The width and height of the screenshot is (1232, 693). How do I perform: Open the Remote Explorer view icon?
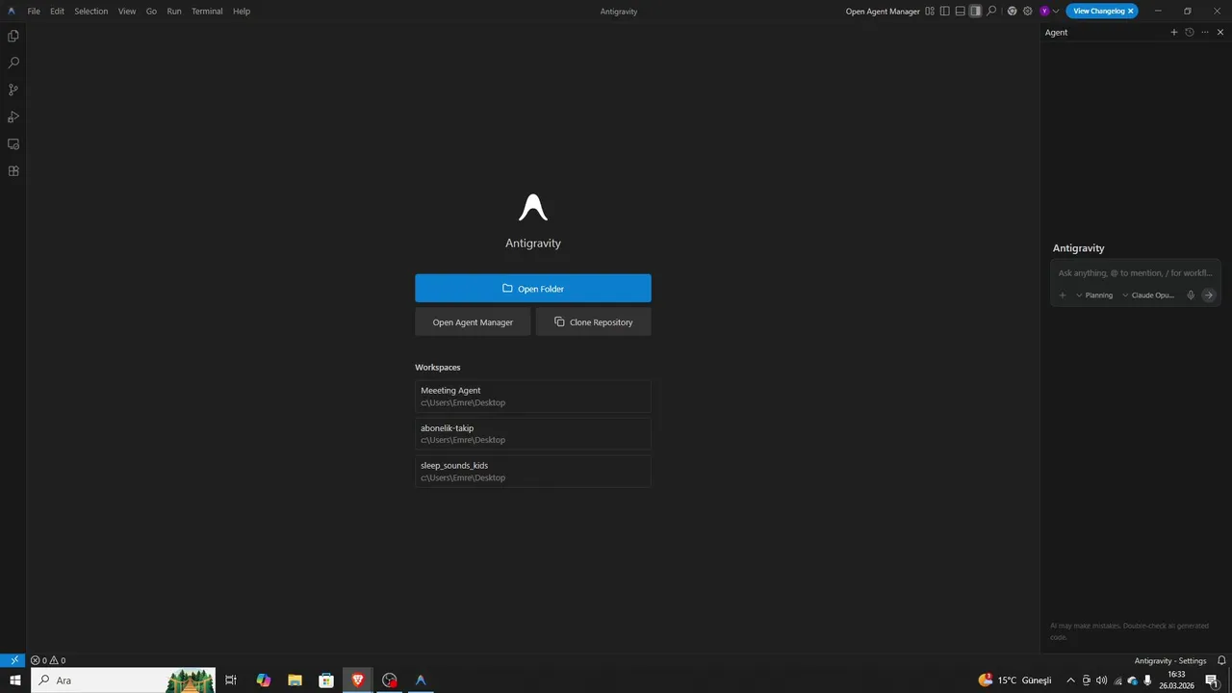click(13, 144)
